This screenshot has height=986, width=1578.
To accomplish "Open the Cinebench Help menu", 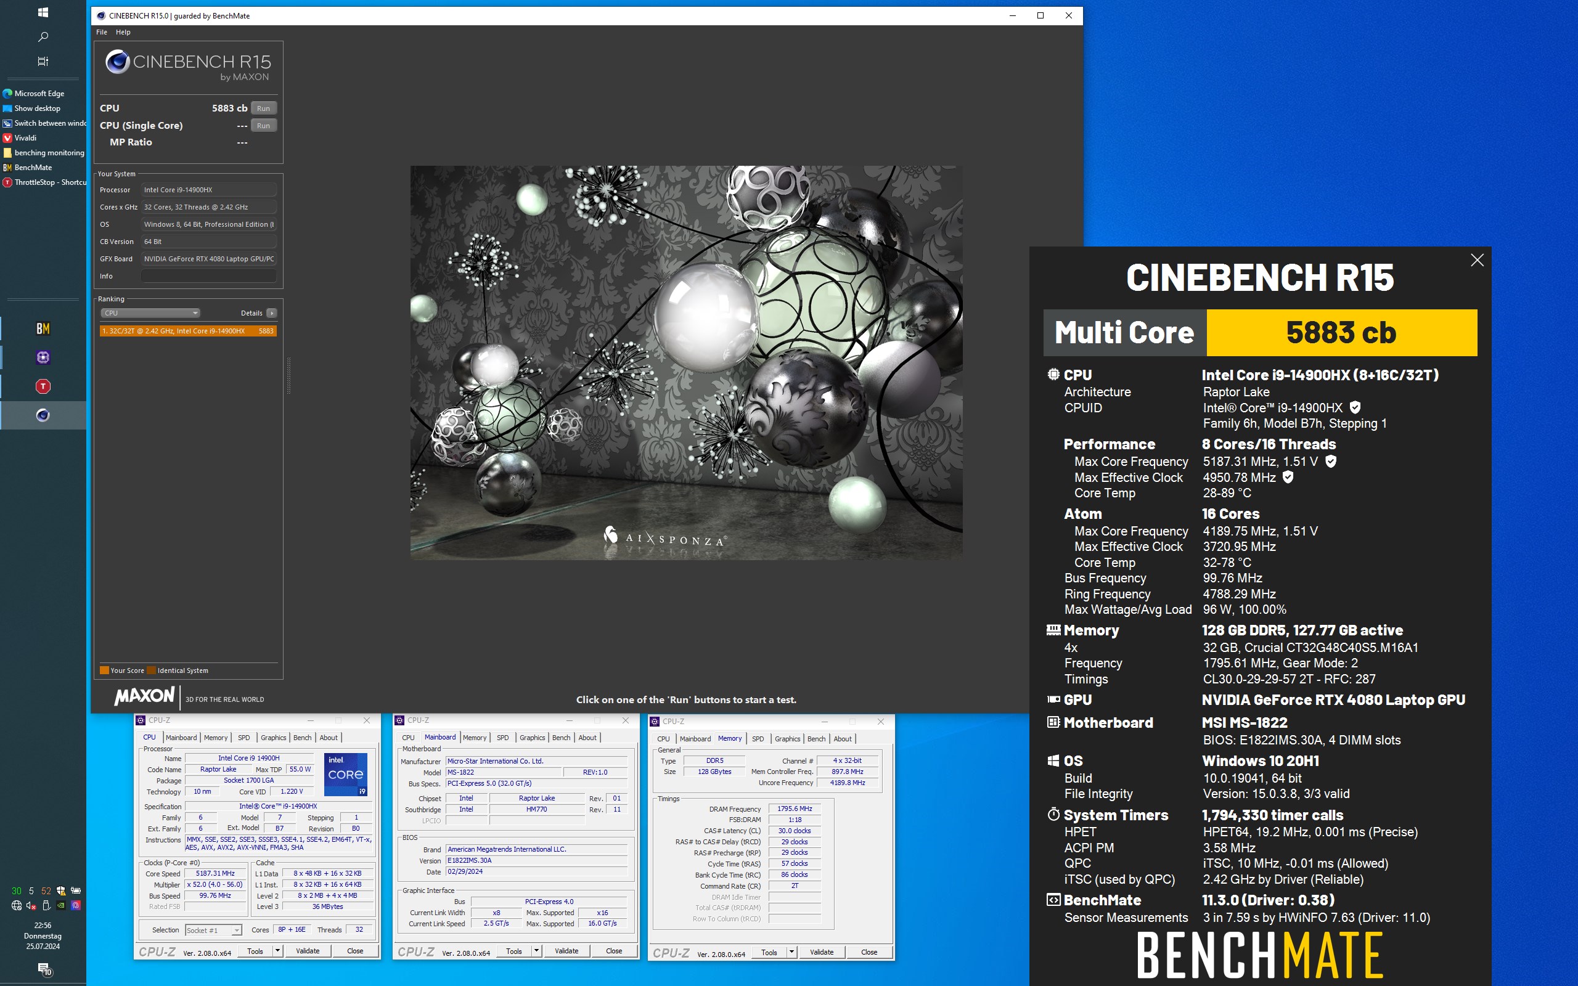I will point(123,32).
